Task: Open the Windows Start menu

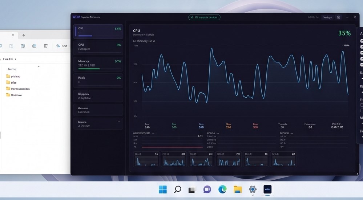Action: point(163,189)
